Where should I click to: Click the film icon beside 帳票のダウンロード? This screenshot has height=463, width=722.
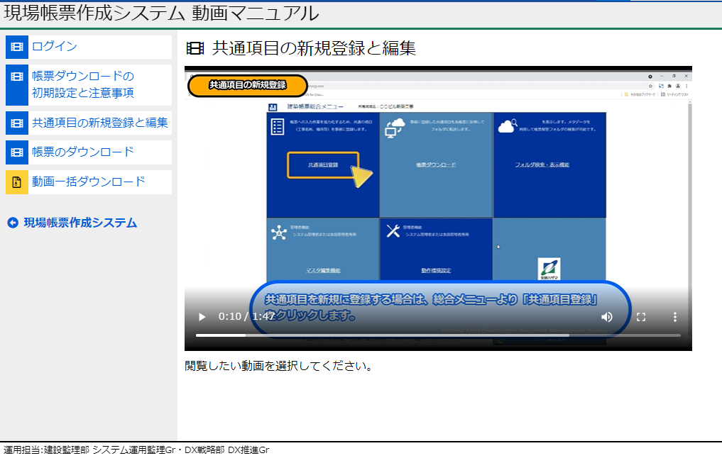click(x=17, y=152)
